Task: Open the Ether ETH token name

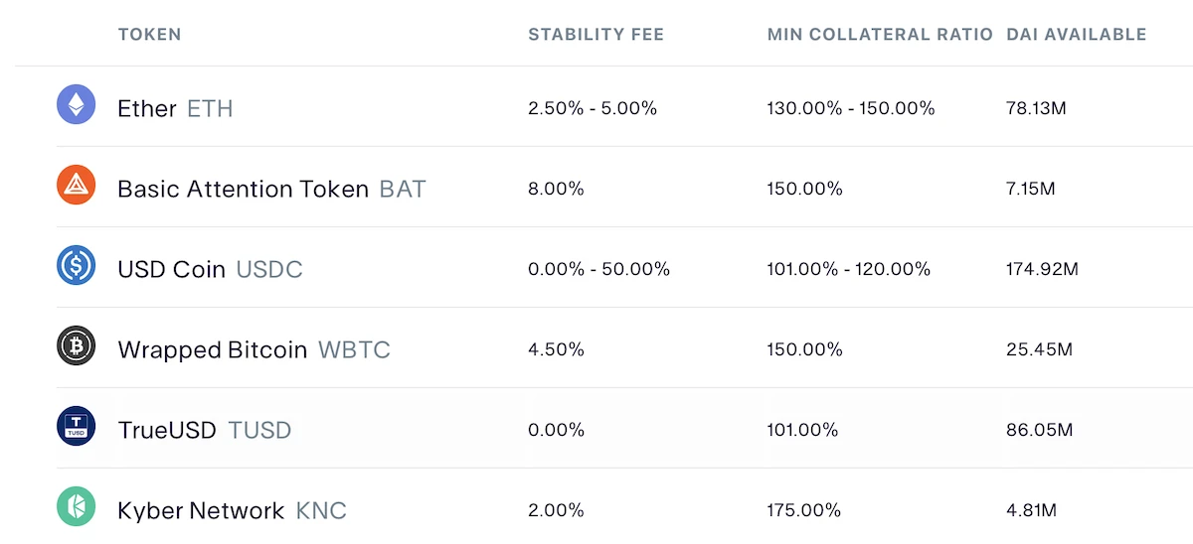Action: 175,108
